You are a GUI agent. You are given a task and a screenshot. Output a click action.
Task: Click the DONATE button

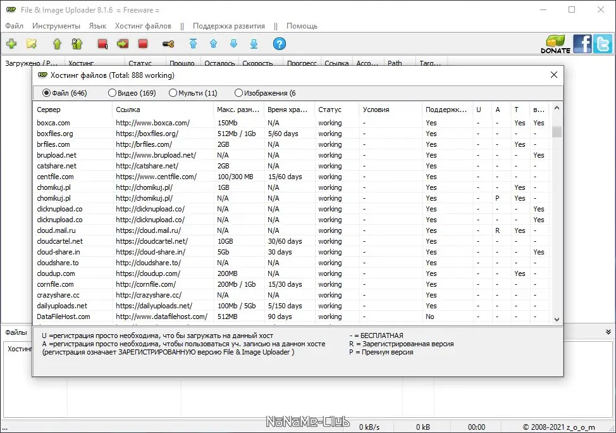pyautogui.click(x=555, y=44)
